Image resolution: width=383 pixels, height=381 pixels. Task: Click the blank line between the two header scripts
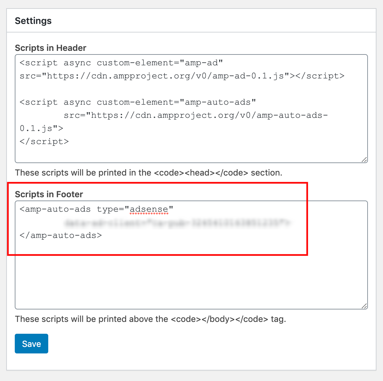tap(191, 89)
